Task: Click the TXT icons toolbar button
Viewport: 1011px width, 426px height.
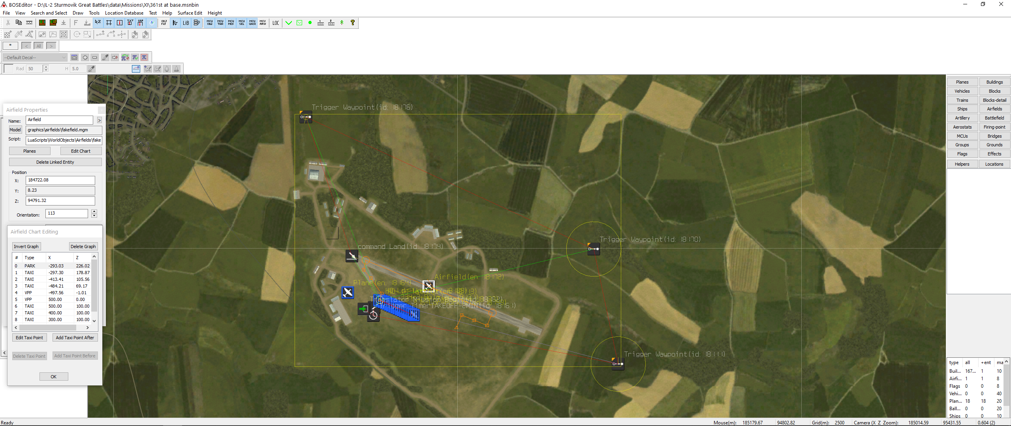Action: 130,23
